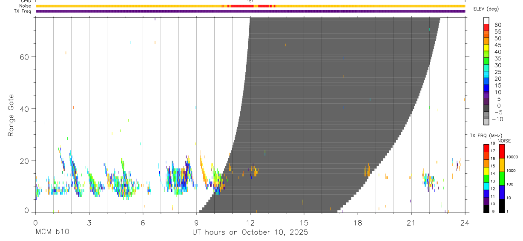This screenshot has width=523, height=241.
Task: Click the white top swatch of the ELEV color bar
Action: (486, 20)
